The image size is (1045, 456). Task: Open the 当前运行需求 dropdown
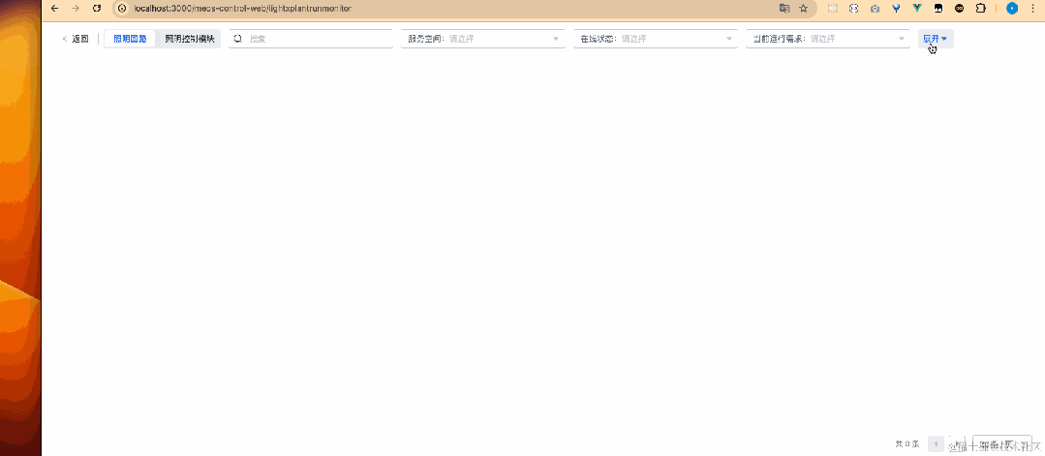tap(828, 39)
